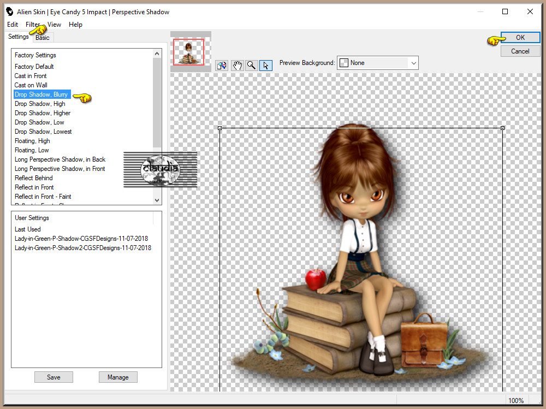Click the Alien Skin app icon in title bar
Viewport: 546px width, 409px height.
click(x=10, y=11)
